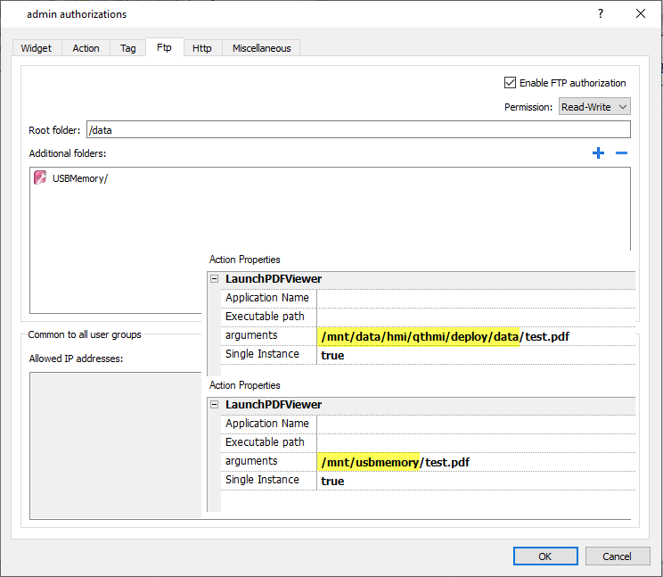Collapse the second LaunchPDFViewer section
This screenshot has width=663, height=577.
coord(214,405)
